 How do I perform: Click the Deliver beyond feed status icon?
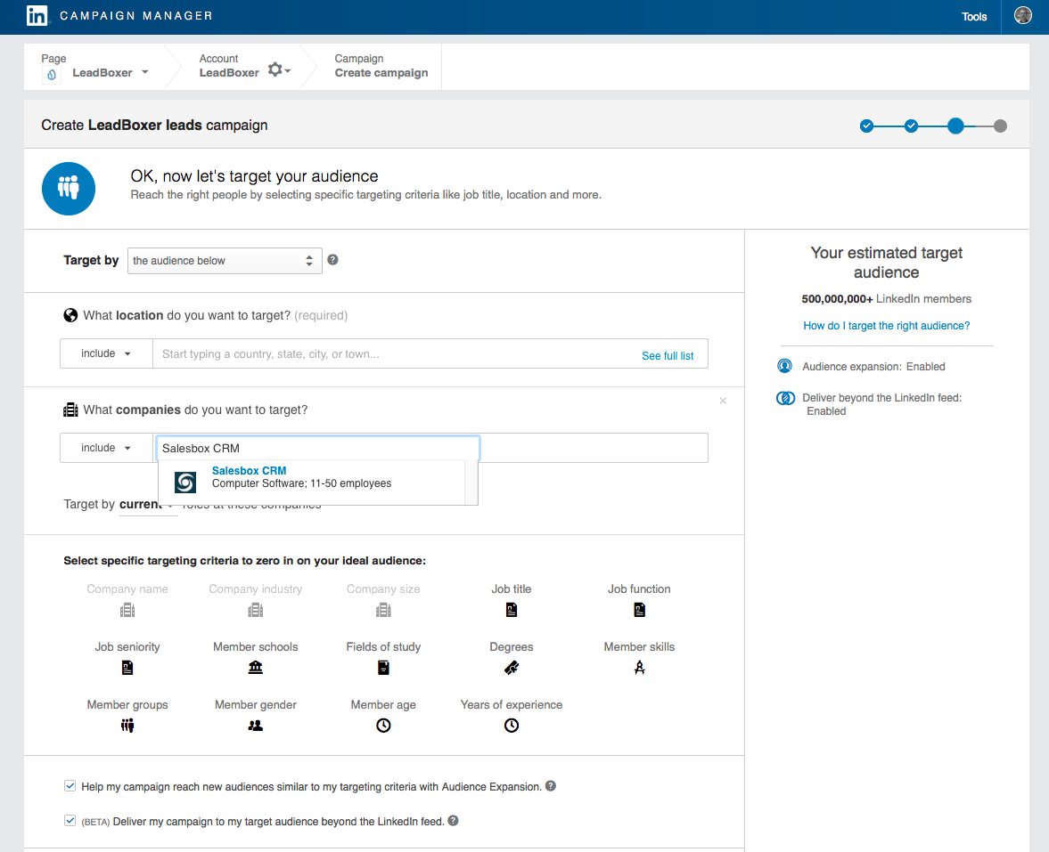coord(785,398)
